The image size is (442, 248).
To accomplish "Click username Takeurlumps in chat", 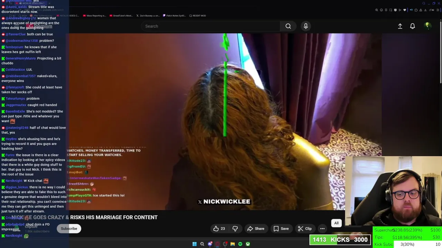I will 15,99.
